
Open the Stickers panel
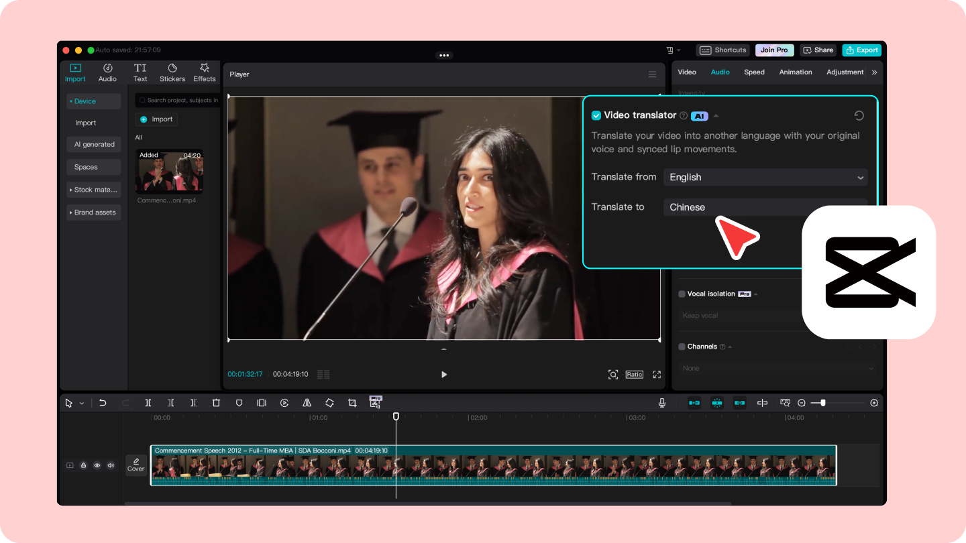(x=172, y=72)
